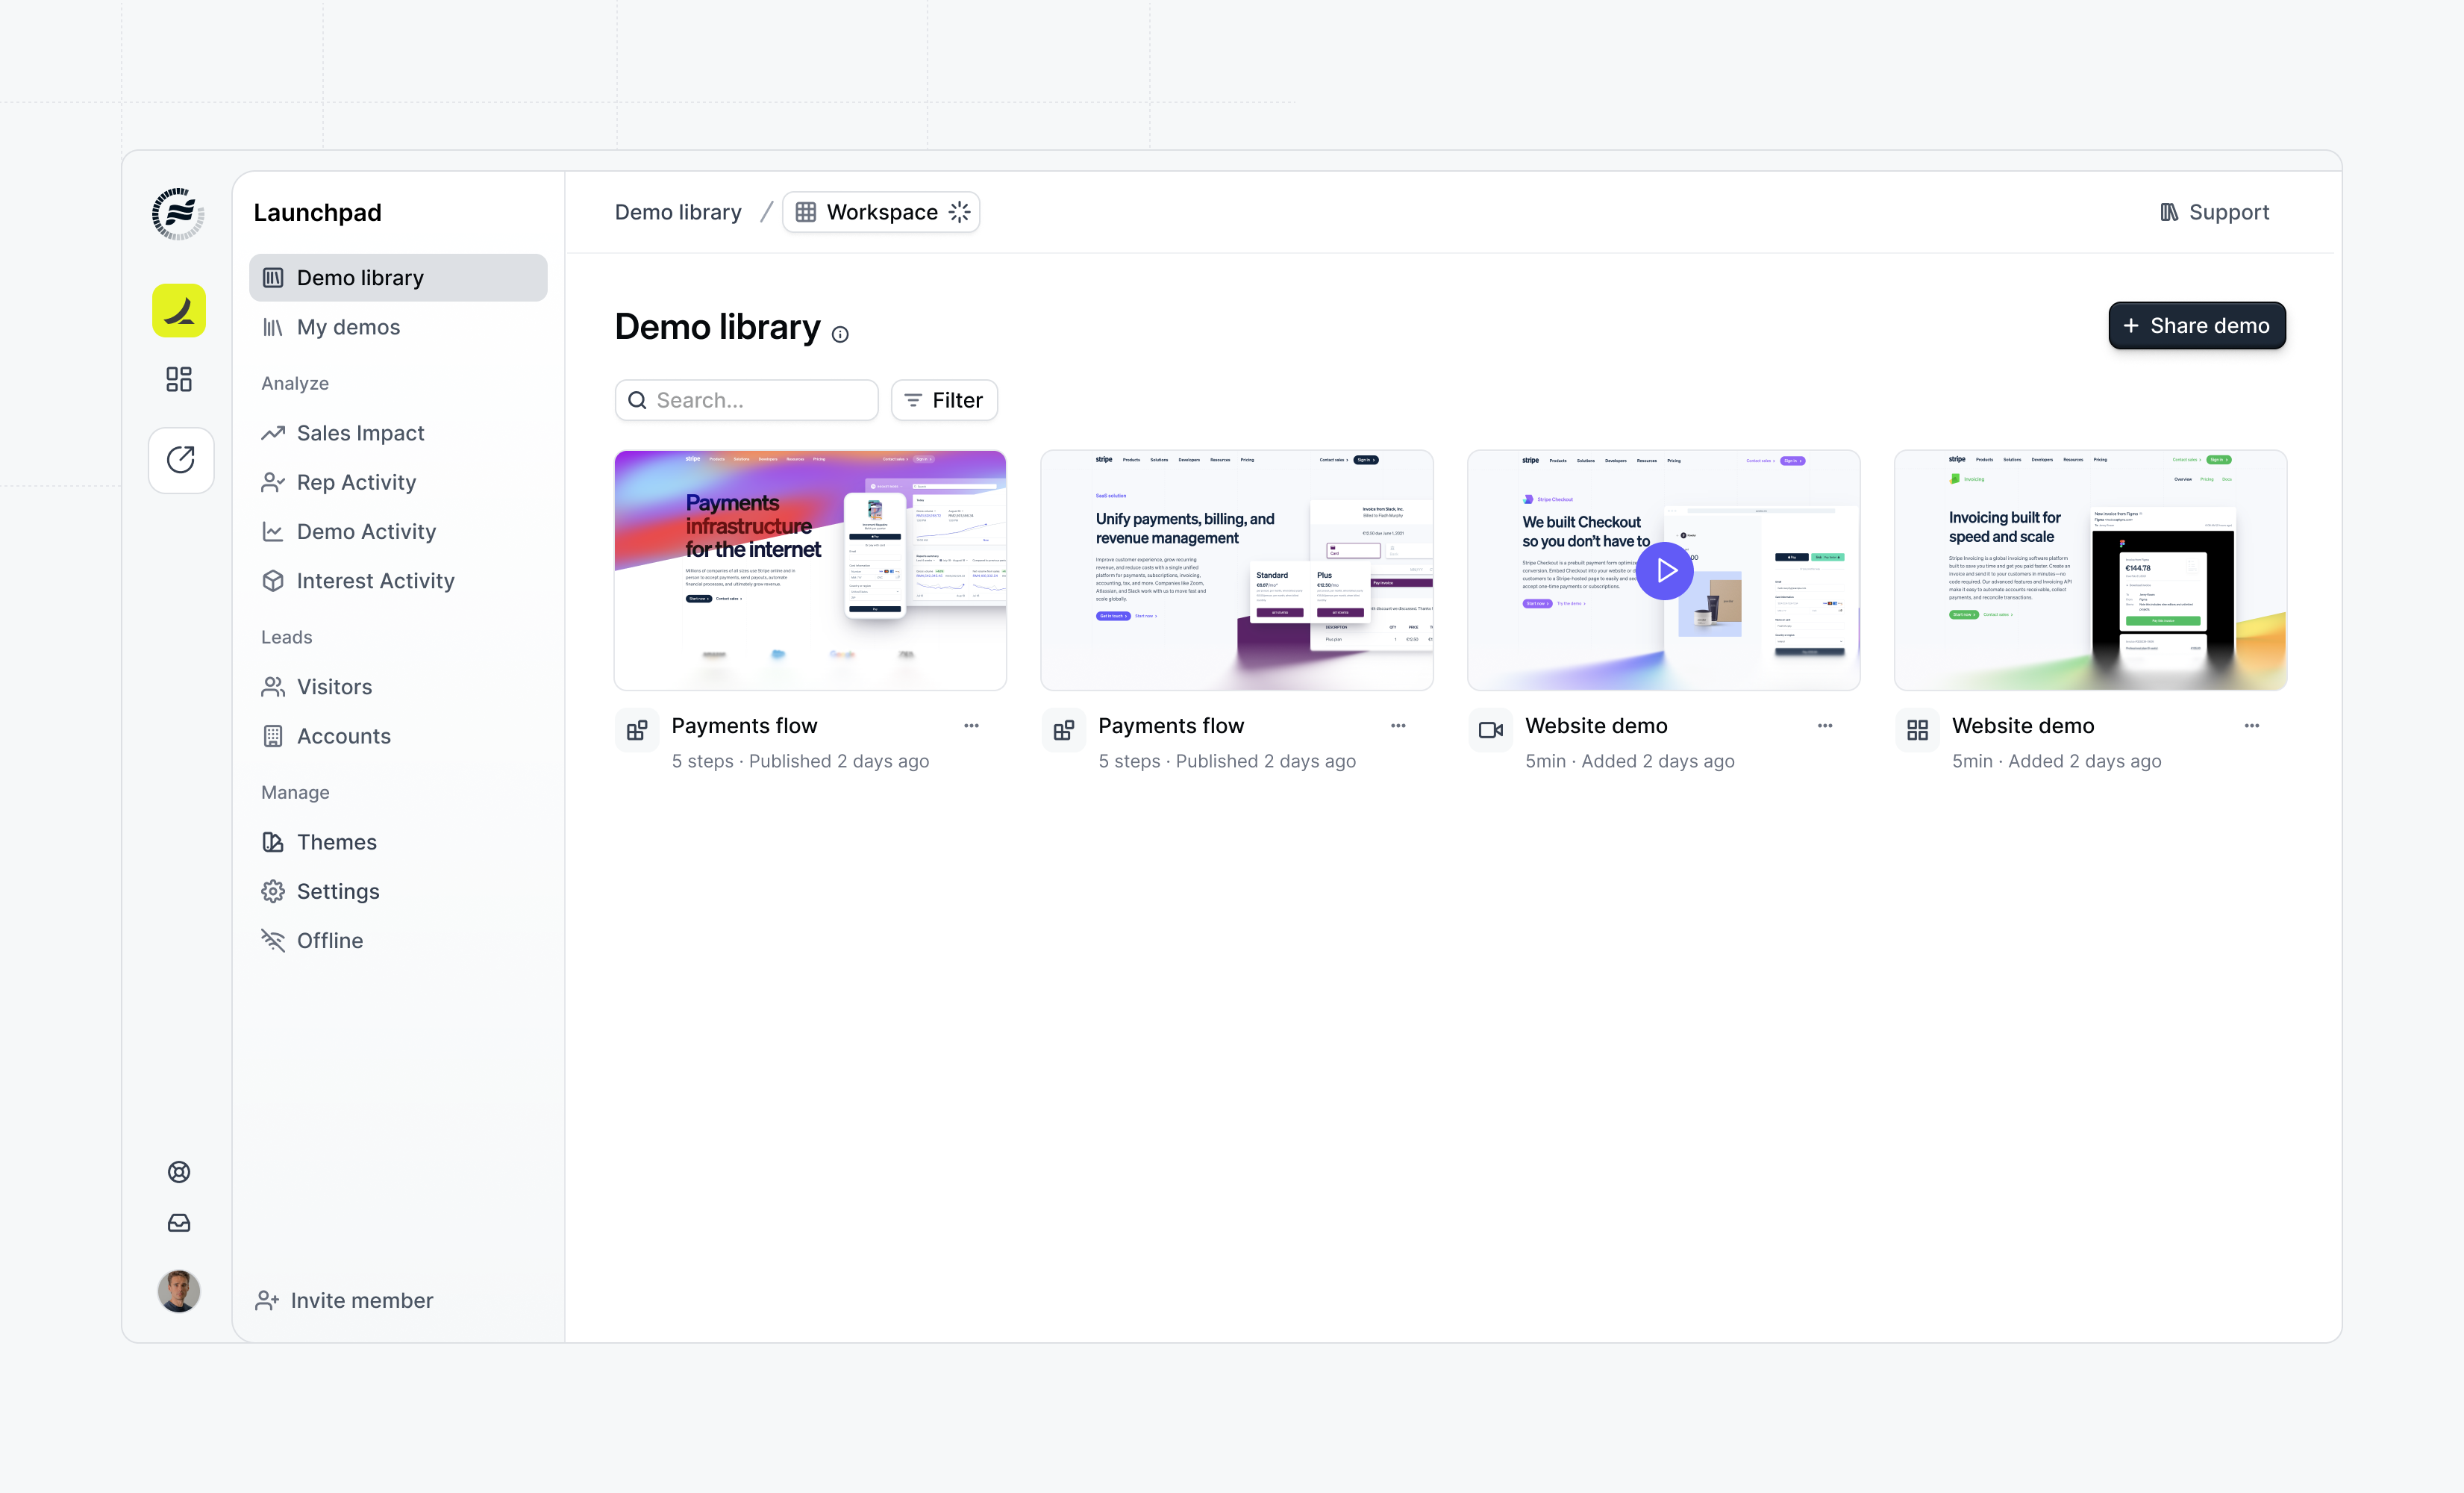The width and height of the screenshot is (2464, 1493).
Task: Switch to My demos in the sidebar
Action: pyautogui.click(x=348, y=326)
